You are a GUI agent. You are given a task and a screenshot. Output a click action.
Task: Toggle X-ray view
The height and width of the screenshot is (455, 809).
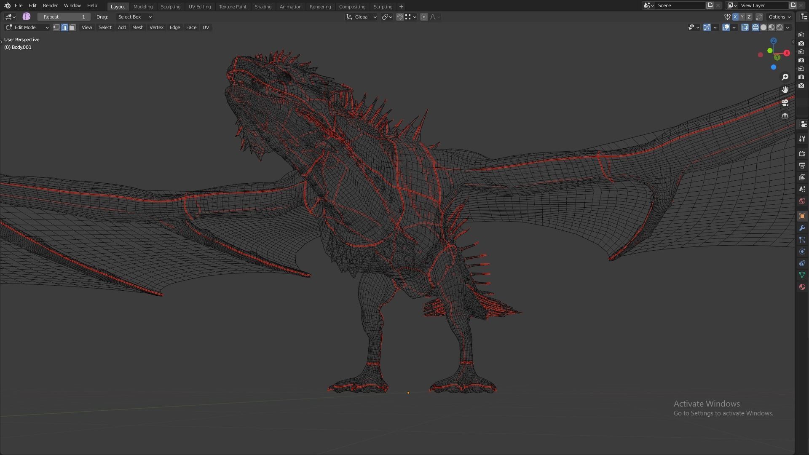pos(745,27)
